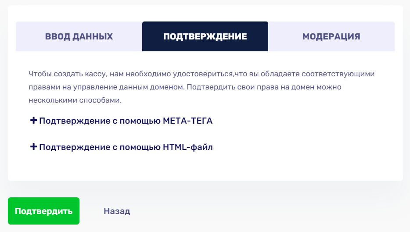Switch to the ВВОД ДАННЫХ tab

tap(79, 36)
